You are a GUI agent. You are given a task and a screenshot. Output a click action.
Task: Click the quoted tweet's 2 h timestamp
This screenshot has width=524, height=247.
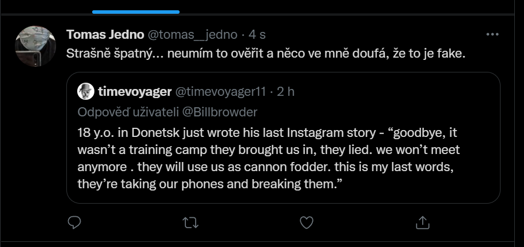[285, 92]
